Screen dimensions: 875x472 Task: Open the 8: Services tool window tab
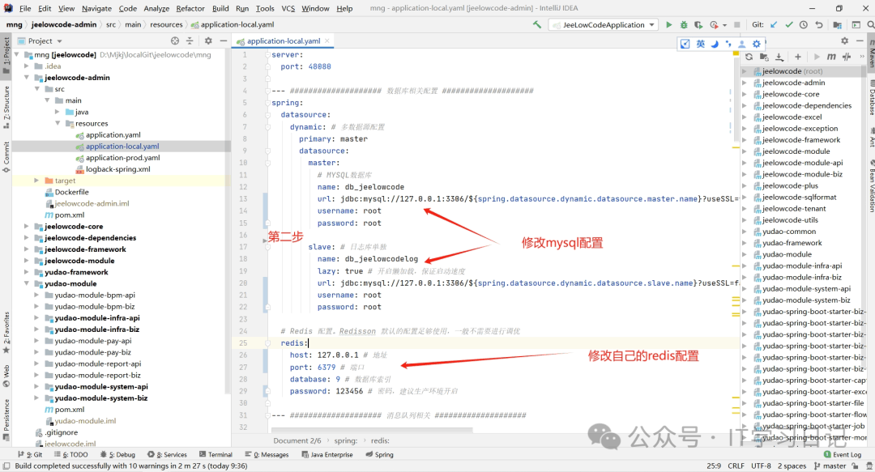point(168,454)
